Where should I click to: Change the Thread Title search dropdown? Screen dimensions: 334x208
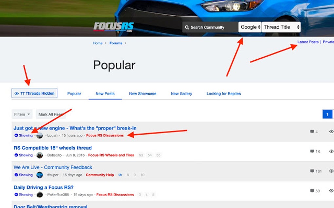pyautogui.click(x=281, y=27)
